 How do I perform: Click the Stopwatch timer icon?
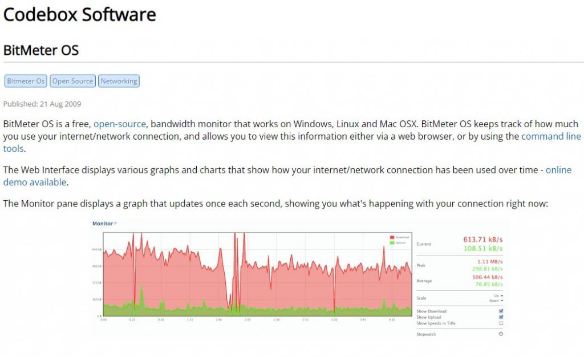[501, 332]
